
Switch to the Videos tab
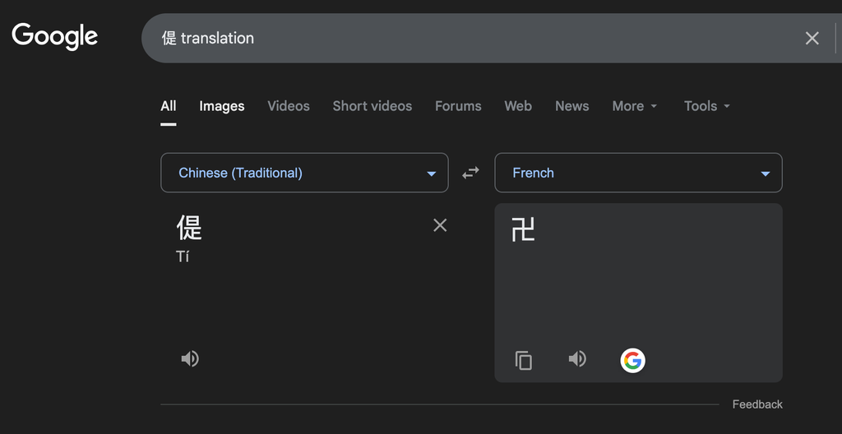pyautogui.click(x=289, y=106)
